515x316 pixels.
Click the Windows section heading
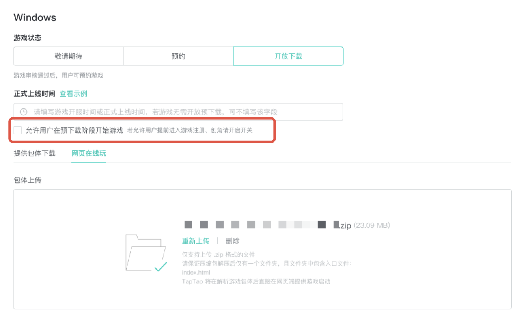[35, 18]
